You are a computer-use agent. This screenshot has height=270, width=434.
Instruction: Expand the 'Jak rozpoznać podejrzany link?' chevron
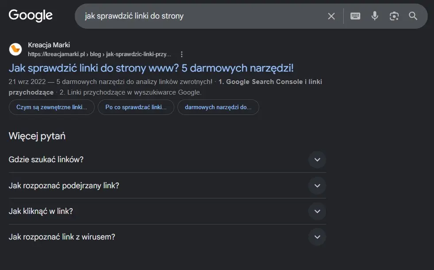click(x=317, y=186)
